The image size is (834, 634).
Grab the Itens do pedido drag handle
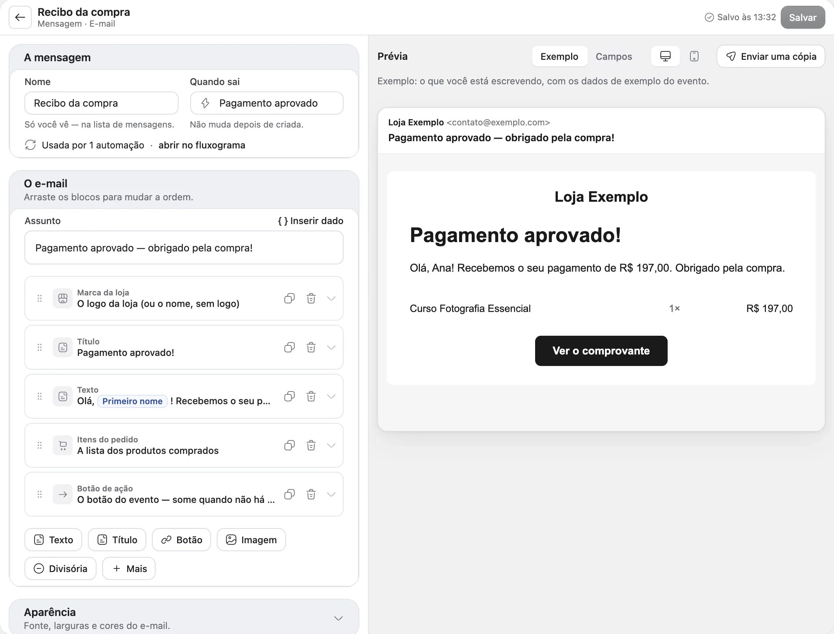(x=40, y=445)
